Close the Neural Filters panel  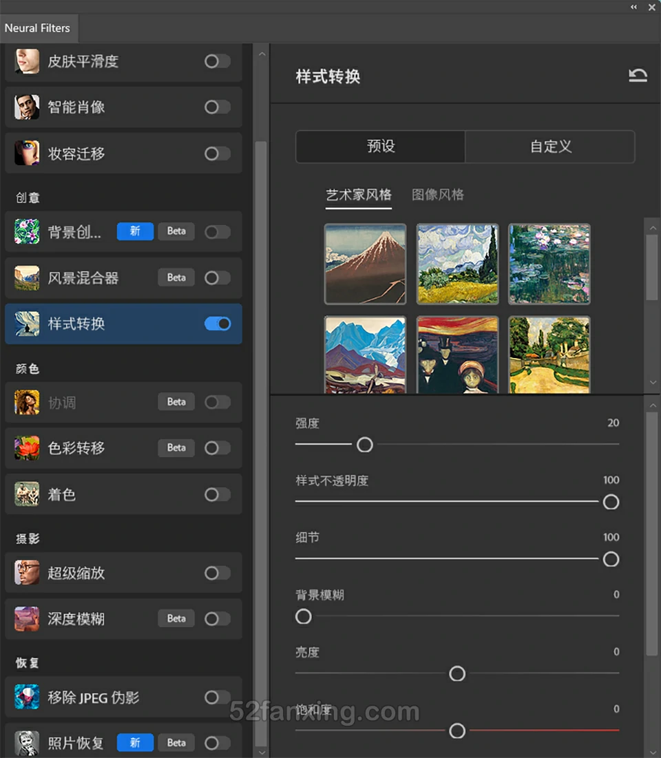[652, 8]
